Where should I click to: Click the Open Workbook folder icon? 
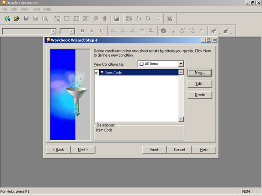(x=17, y=19)
